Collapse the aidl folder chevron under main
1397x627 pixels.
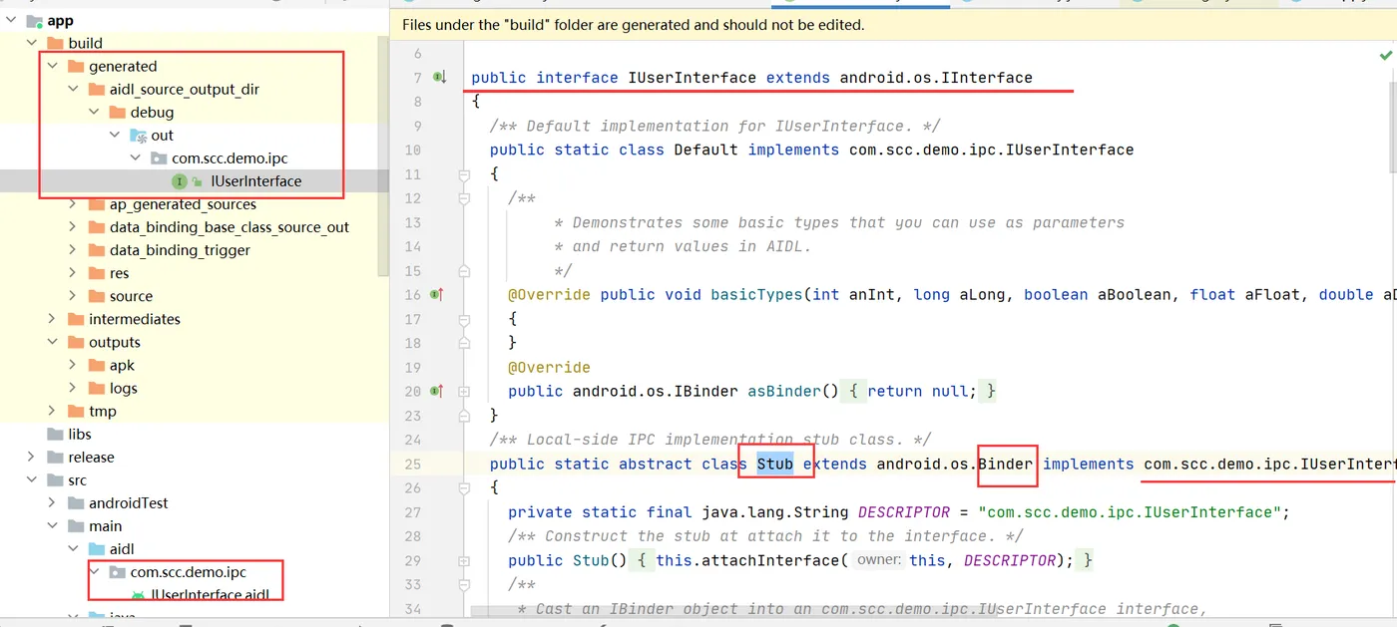[73, 548]
